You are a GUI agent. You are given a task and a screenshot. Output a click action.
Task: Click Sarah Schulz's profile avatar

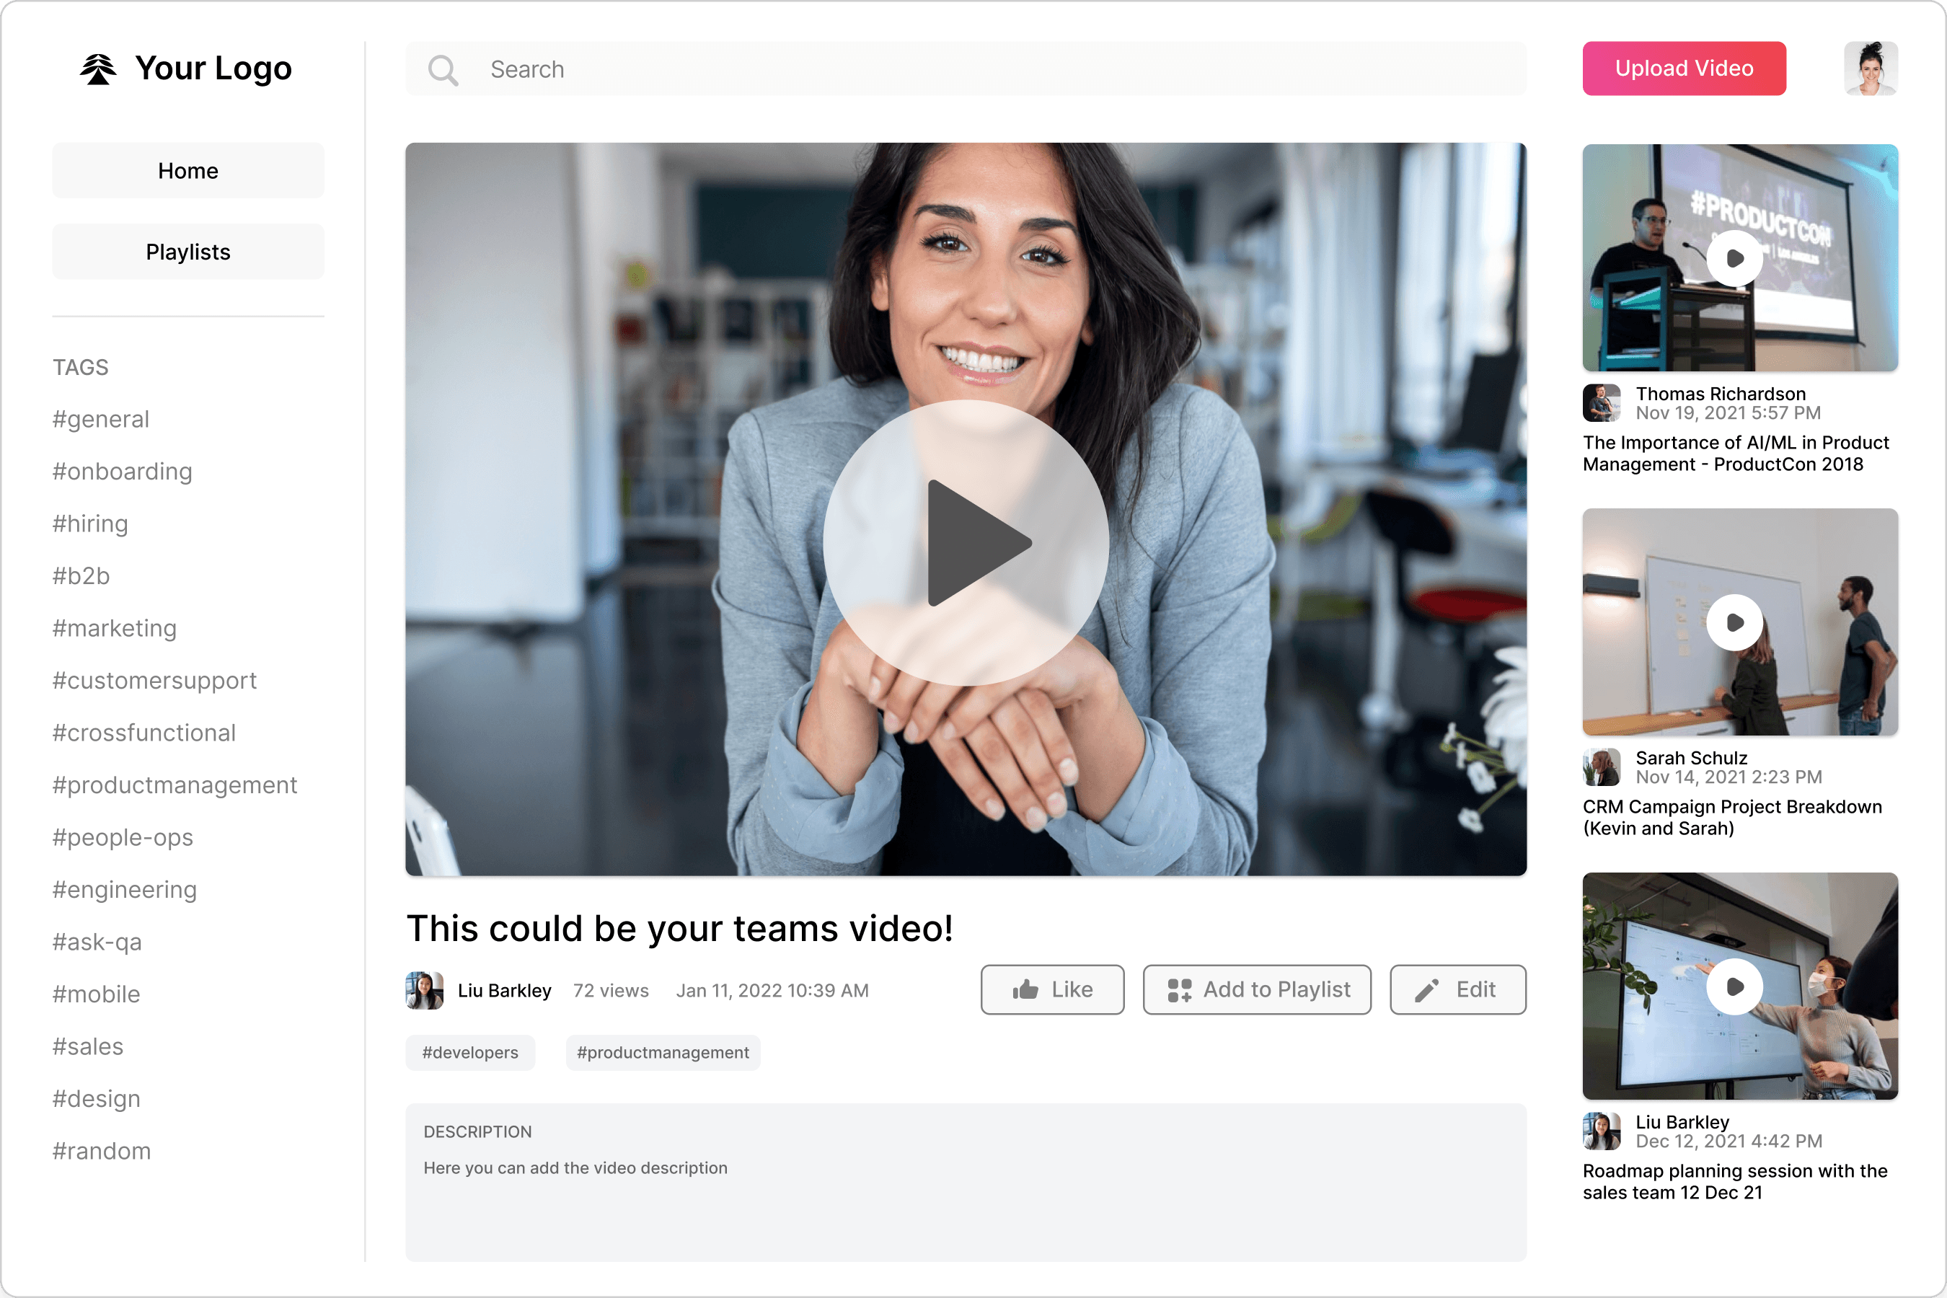point(1602,767)
